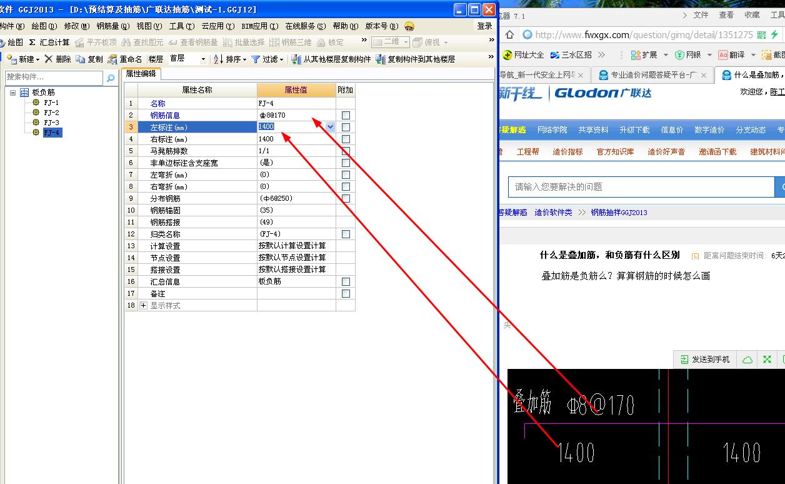Open the 网络学院 link on the website
The image size is (785, 484).
click(552, 130)
